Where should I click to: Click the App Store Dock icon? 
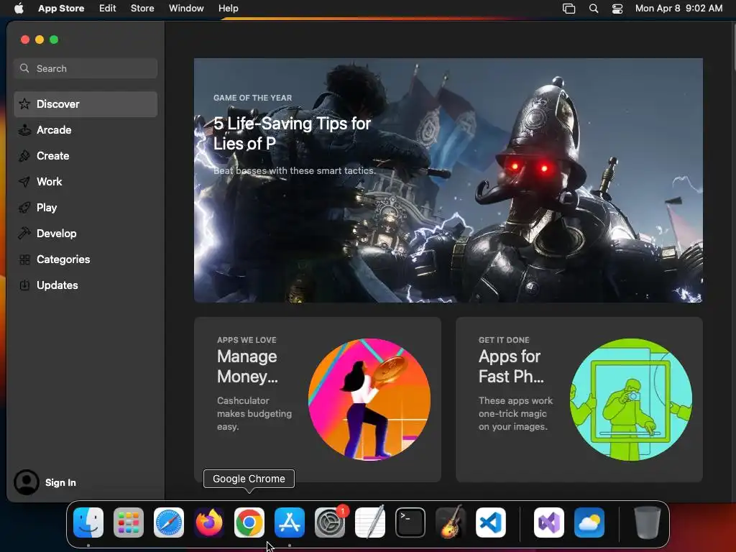[290, 523]
